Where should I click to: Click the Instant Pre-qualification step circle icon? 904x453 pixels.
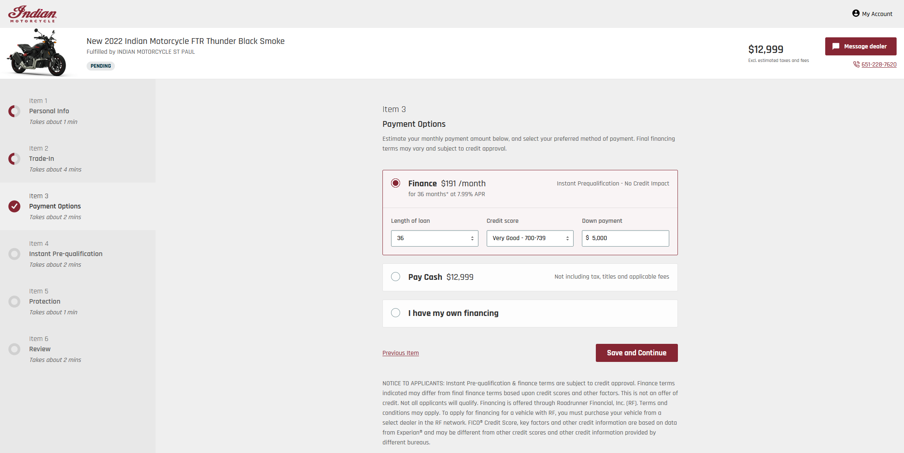tap(14, 254)
